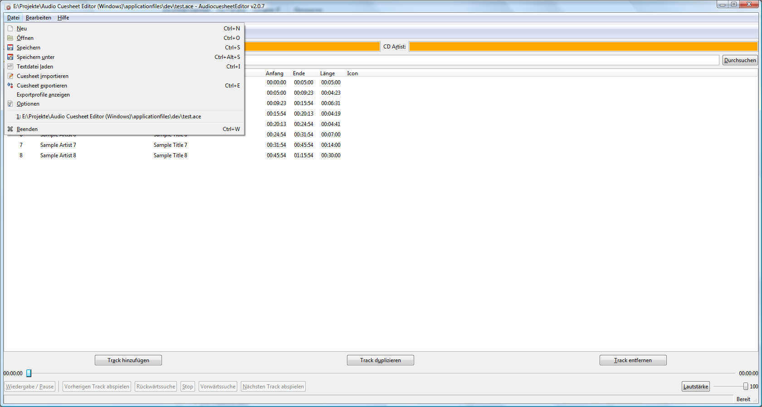Click the audio file path input field
762x407 pixels.
482,60
